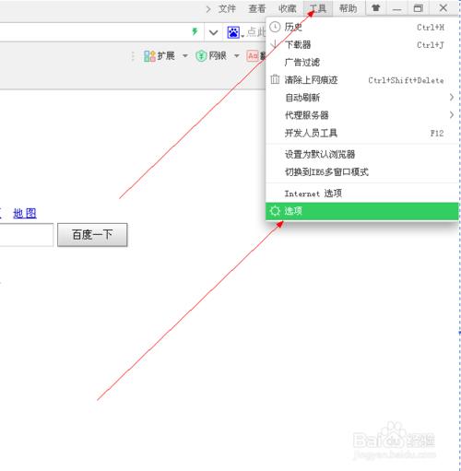This screenshot has height=471, width=461.
Task: Open the 收藏 menu
Action: coord(288,8)
